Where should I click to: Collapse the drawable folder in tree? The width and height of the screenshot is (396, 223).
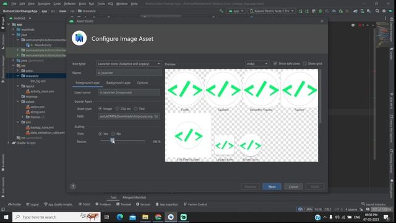pyautogui.click(x=18, y=76)
